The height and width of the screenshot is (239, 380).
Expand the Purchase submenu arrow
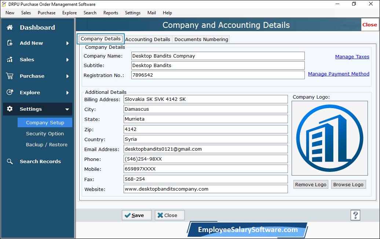(67, 76)
